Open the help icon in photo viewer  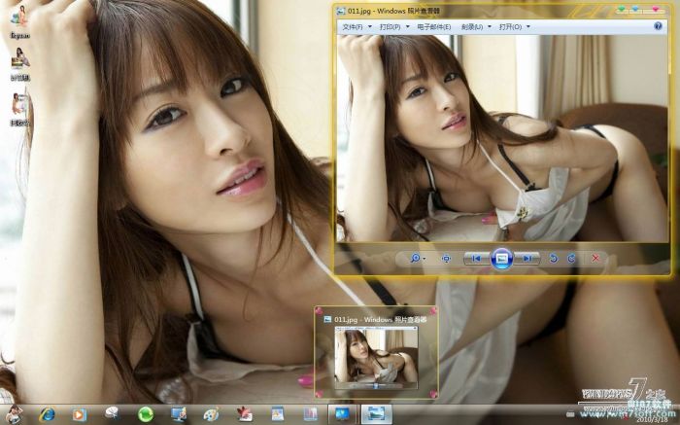pos(658,27)
